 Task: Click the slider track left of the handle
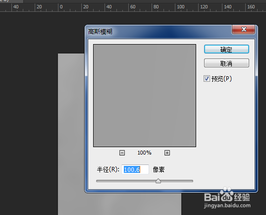pyautogui.click(x=126, y=181)
